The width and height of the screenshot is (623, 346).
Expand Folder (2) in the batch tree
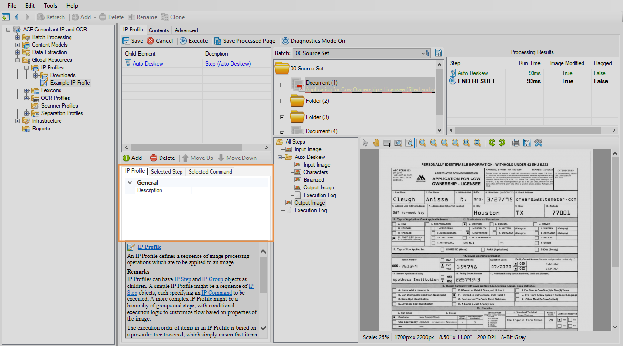tap(282, 101)
